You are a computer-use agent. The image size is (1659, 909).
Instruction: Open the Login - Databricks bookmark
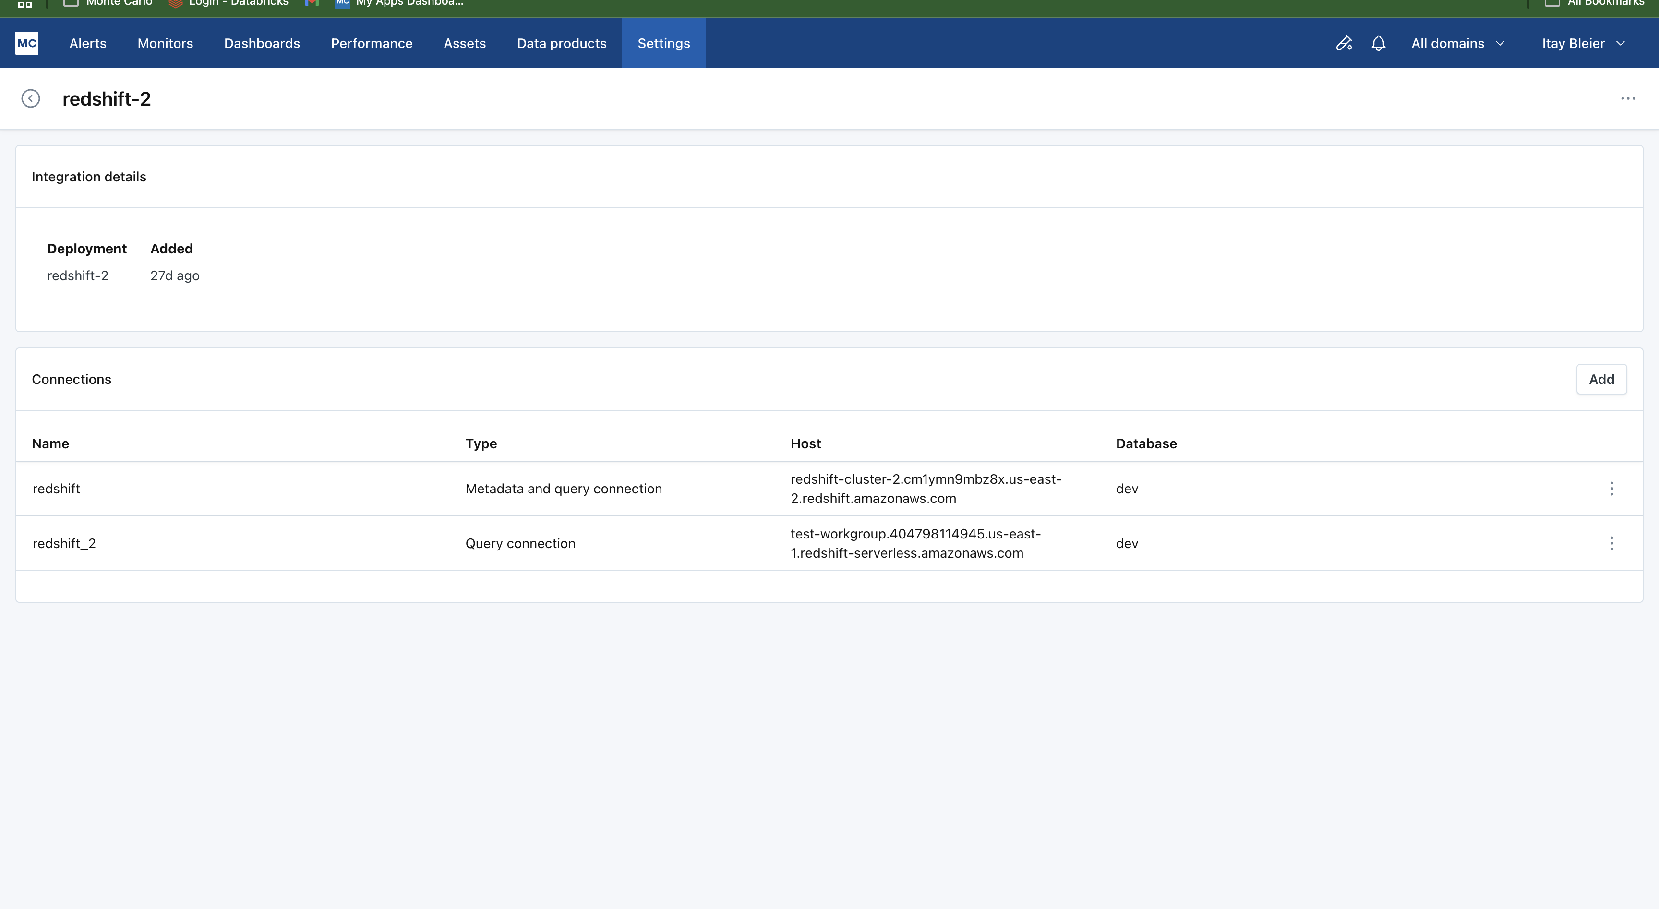click(x=228, y=3)
